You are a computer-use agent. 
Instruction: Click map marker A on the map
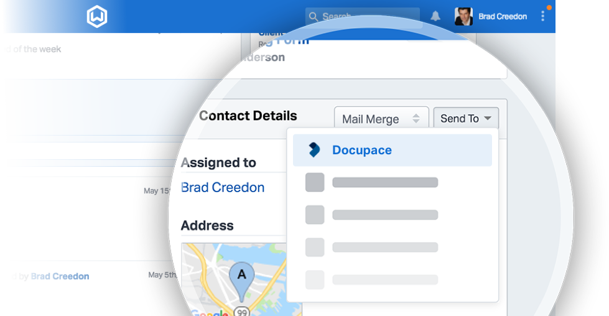click(241, 281)
